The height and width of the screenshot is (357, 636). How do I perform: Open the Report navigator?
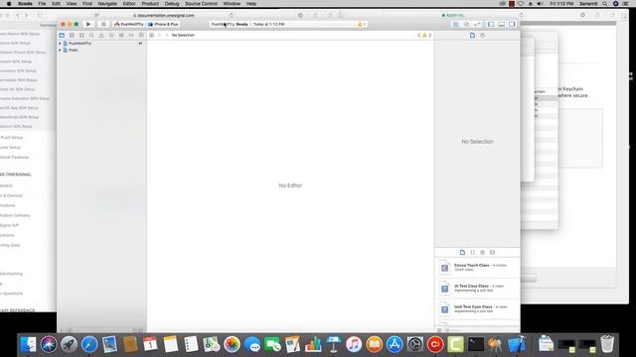[x=141, y=36]
